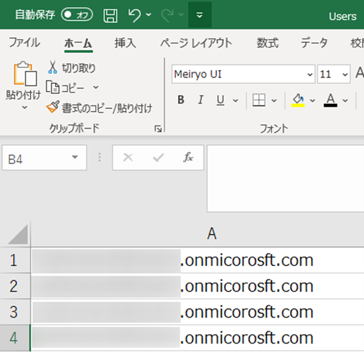Open the font name dropdown arrow
The width and height of the screenshot is (364, 352).
[x=310, y=75]
